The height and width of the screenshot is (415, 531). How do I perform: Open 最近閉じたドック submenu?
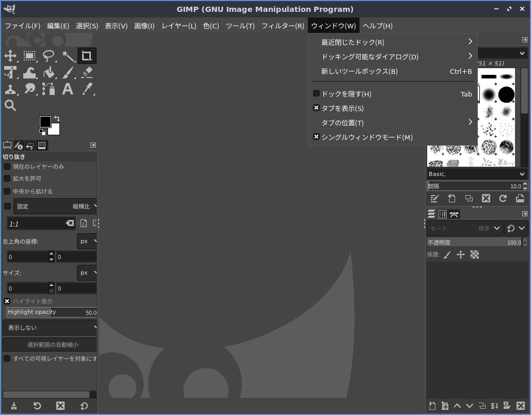click(x=393, y=42)
